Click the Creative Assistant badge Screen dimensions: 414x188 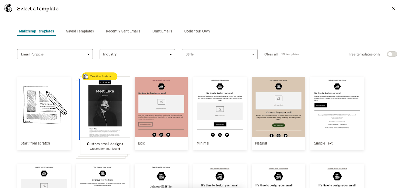tap(100, 76)
